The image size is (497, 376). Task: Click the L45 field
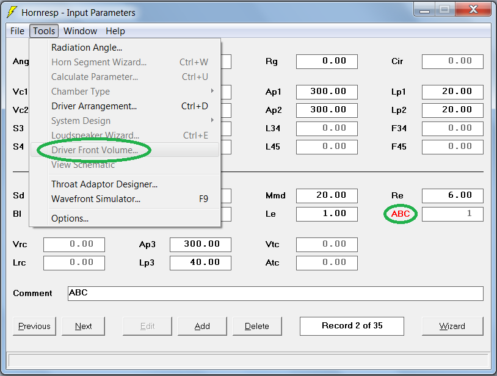point(327,147)
